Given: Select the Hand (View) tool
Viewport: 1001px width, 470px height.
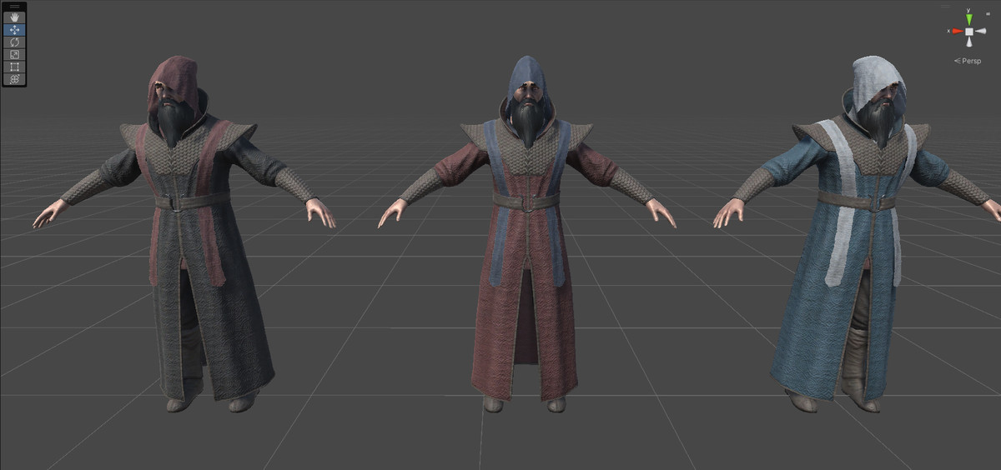Looking at the screenshot, I should point(14,17).
